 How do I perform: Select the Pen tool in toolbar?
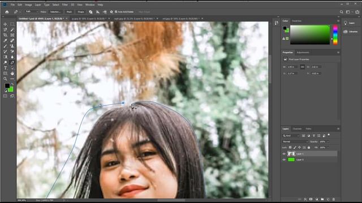point(12,63)
